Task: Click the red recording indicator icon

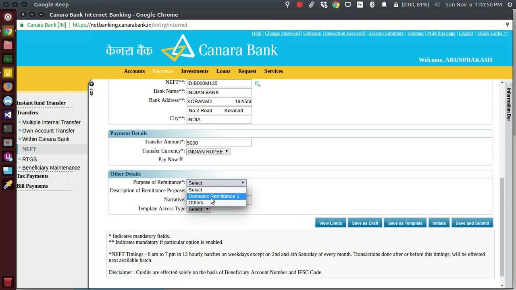Action: 300,4
